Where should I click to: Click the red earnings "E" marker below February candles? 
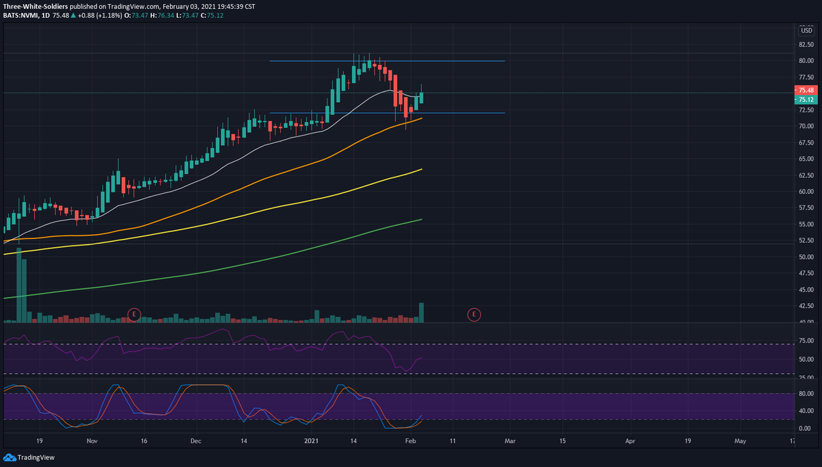pyautogui.click(x=473, y=314)
